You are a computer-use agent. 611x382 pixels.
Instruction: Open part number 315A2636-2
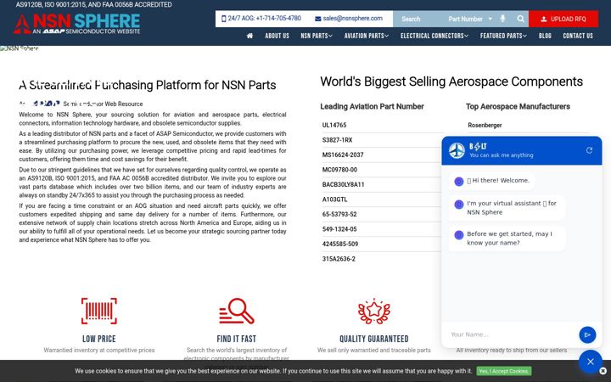coord(339,258)
